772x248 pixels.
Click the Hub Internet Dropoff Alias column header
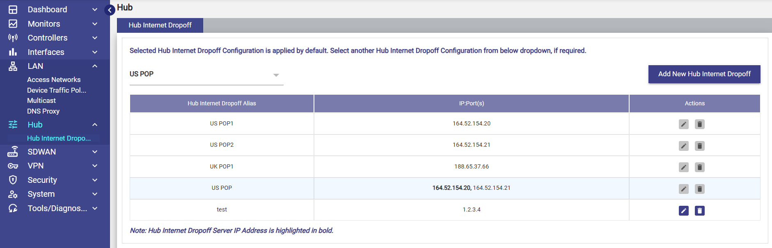tap(222, 103)
